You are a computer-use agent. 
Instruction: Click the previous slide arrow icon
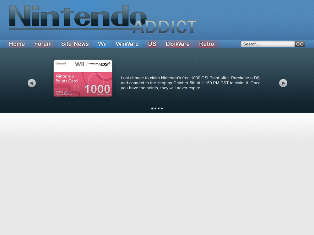[x=32, y=83]
